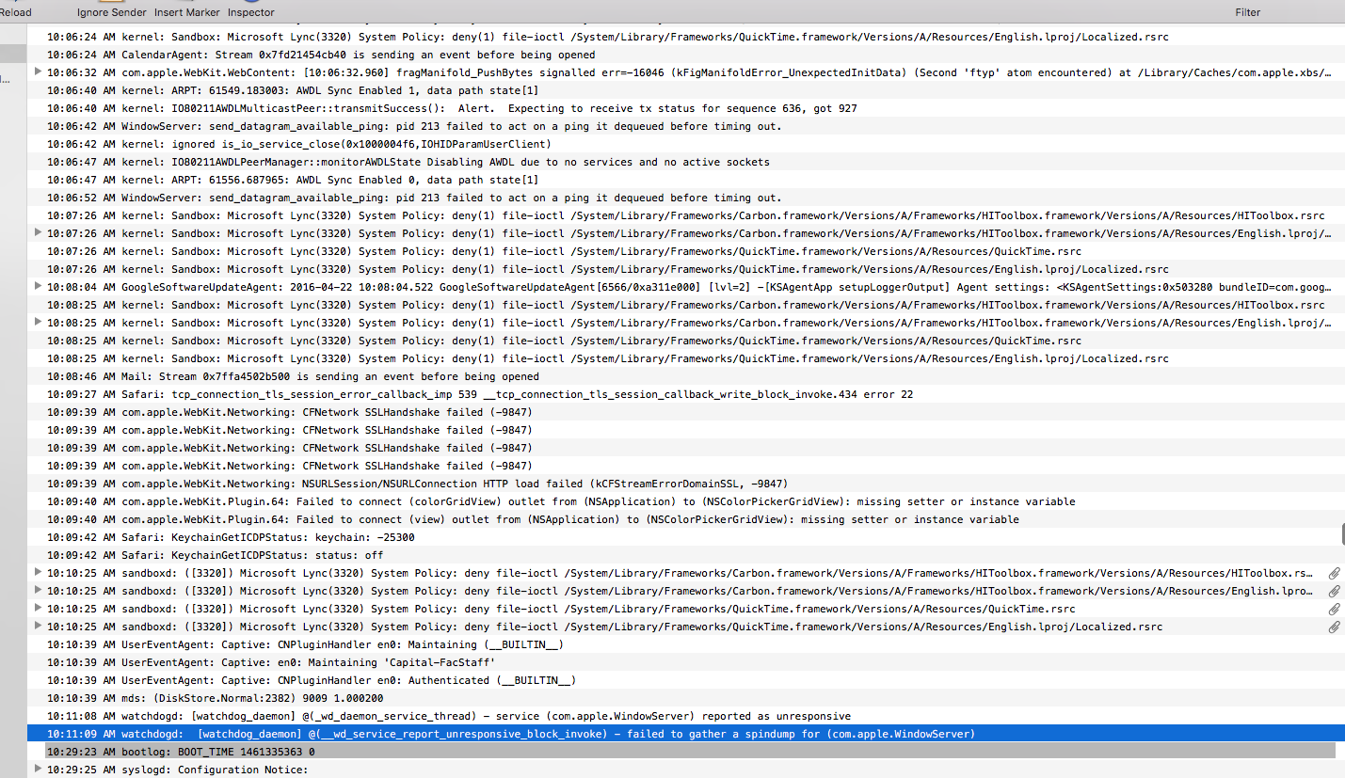Click Insert Marker in the toolbar
This screenshot has width=1345, height=778.
point(186,12)
